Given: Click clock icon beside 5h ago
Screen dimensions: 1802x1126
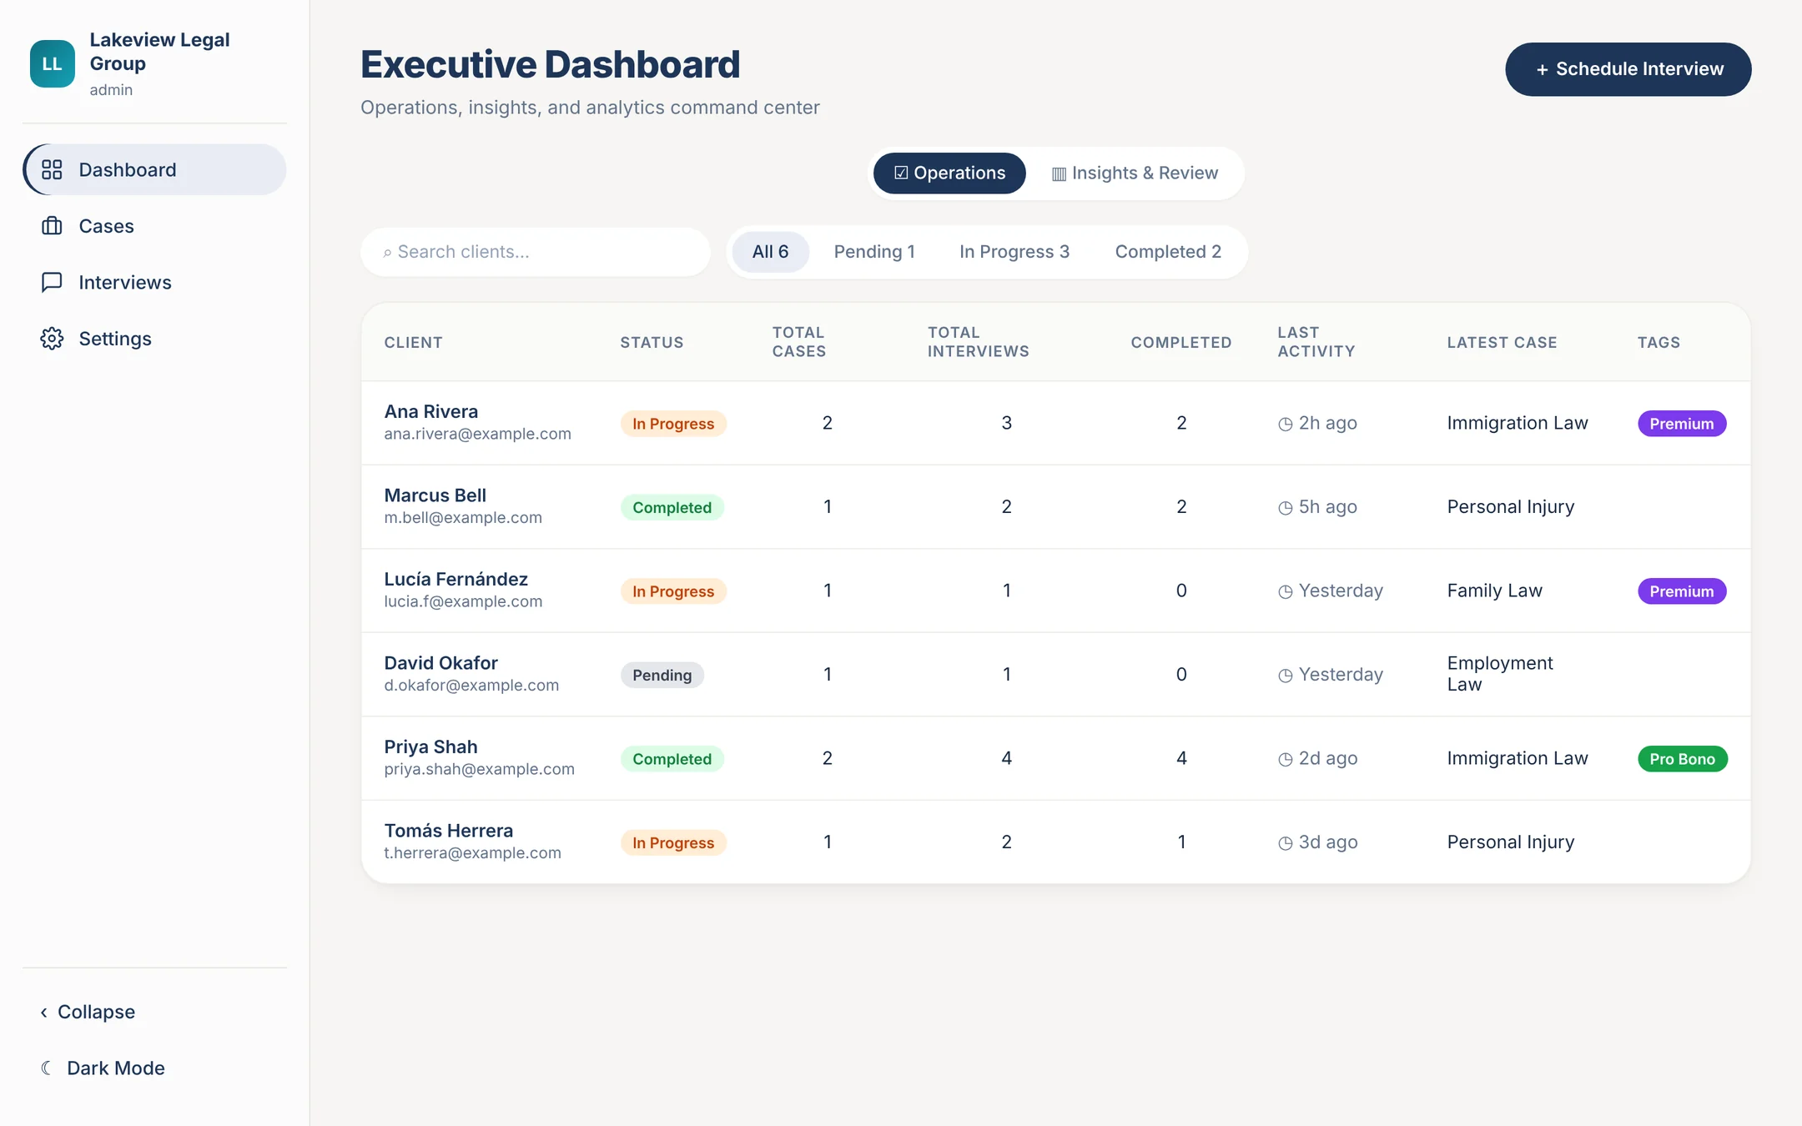Looking at the screenshot, I should click(x=1286, y=507).
